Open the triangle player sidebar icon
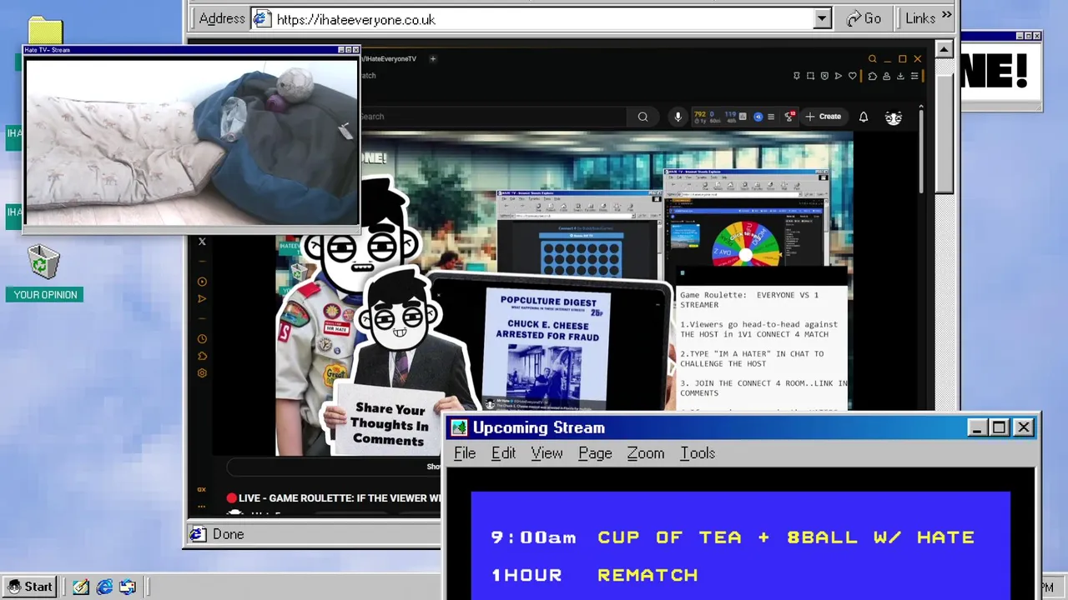This screenshot has width=1068, height=600. 202,298
